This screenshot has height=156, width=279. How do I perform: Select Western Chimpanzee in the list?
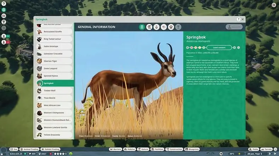click(54, 113)
